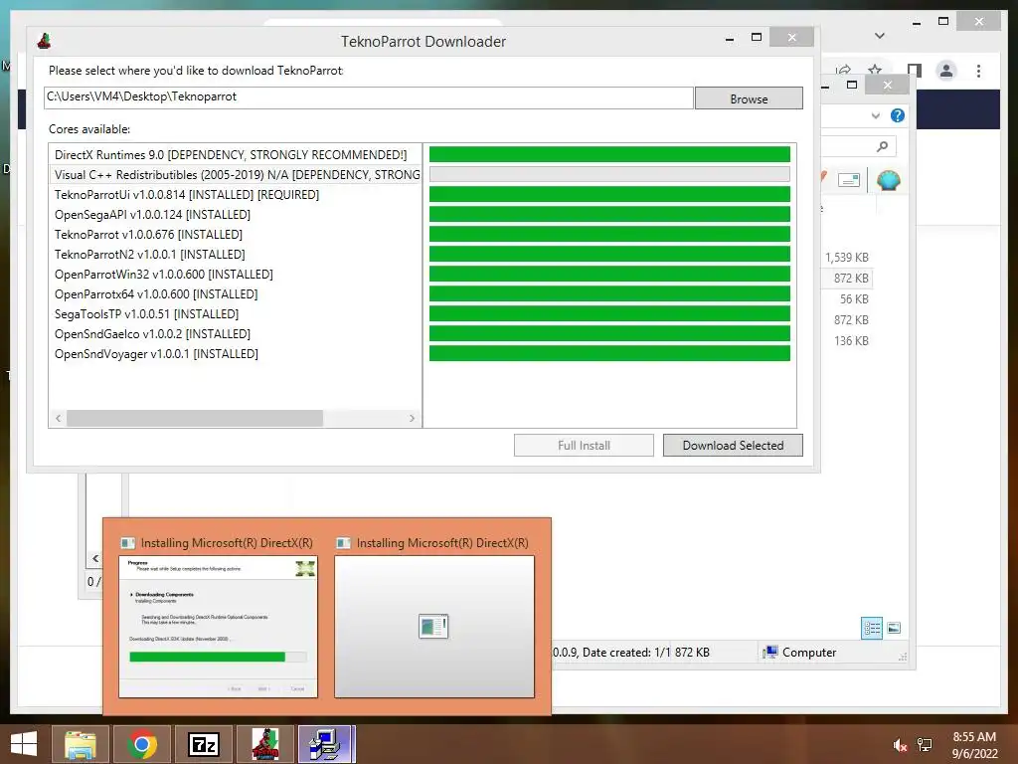Launch Google Chrome from the taskbar
Image resolution: width=1018 pixels, height=764 pixels.
coord(142,744)
